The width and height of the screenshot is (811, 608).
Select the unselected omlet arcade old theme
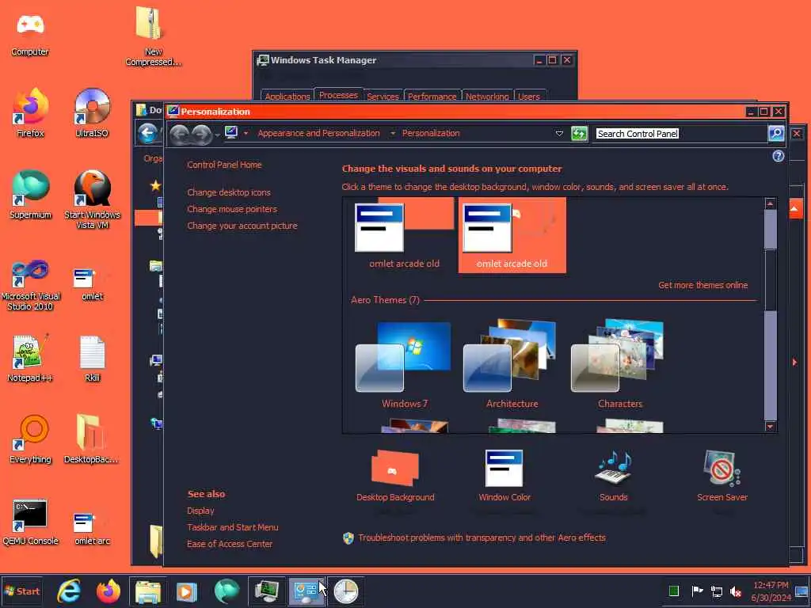coord(404,234)
